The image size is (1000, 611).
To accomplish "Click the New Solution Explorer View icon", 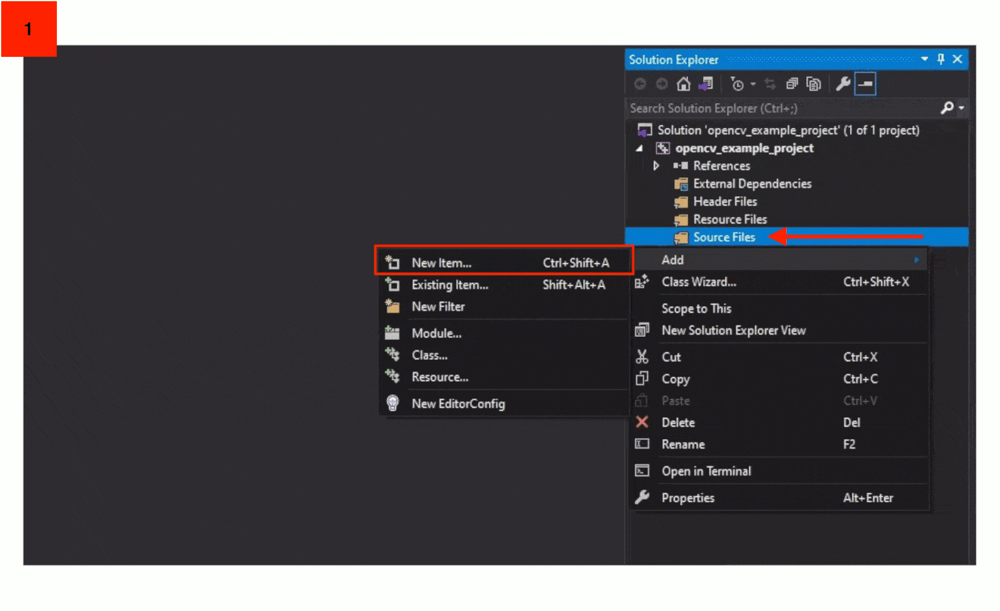I will click(642, 330).
